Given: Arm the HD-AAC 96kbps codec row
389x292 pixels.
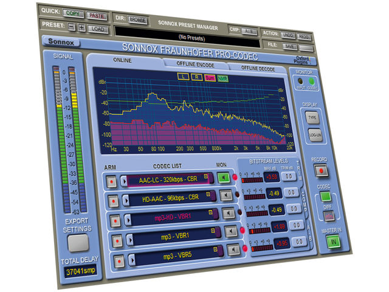Looking at the screenshot, I should 114,201.
